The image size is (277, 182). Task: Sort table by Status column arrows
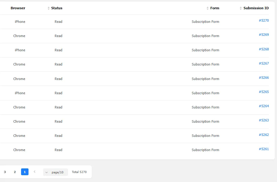click(49, 8)
